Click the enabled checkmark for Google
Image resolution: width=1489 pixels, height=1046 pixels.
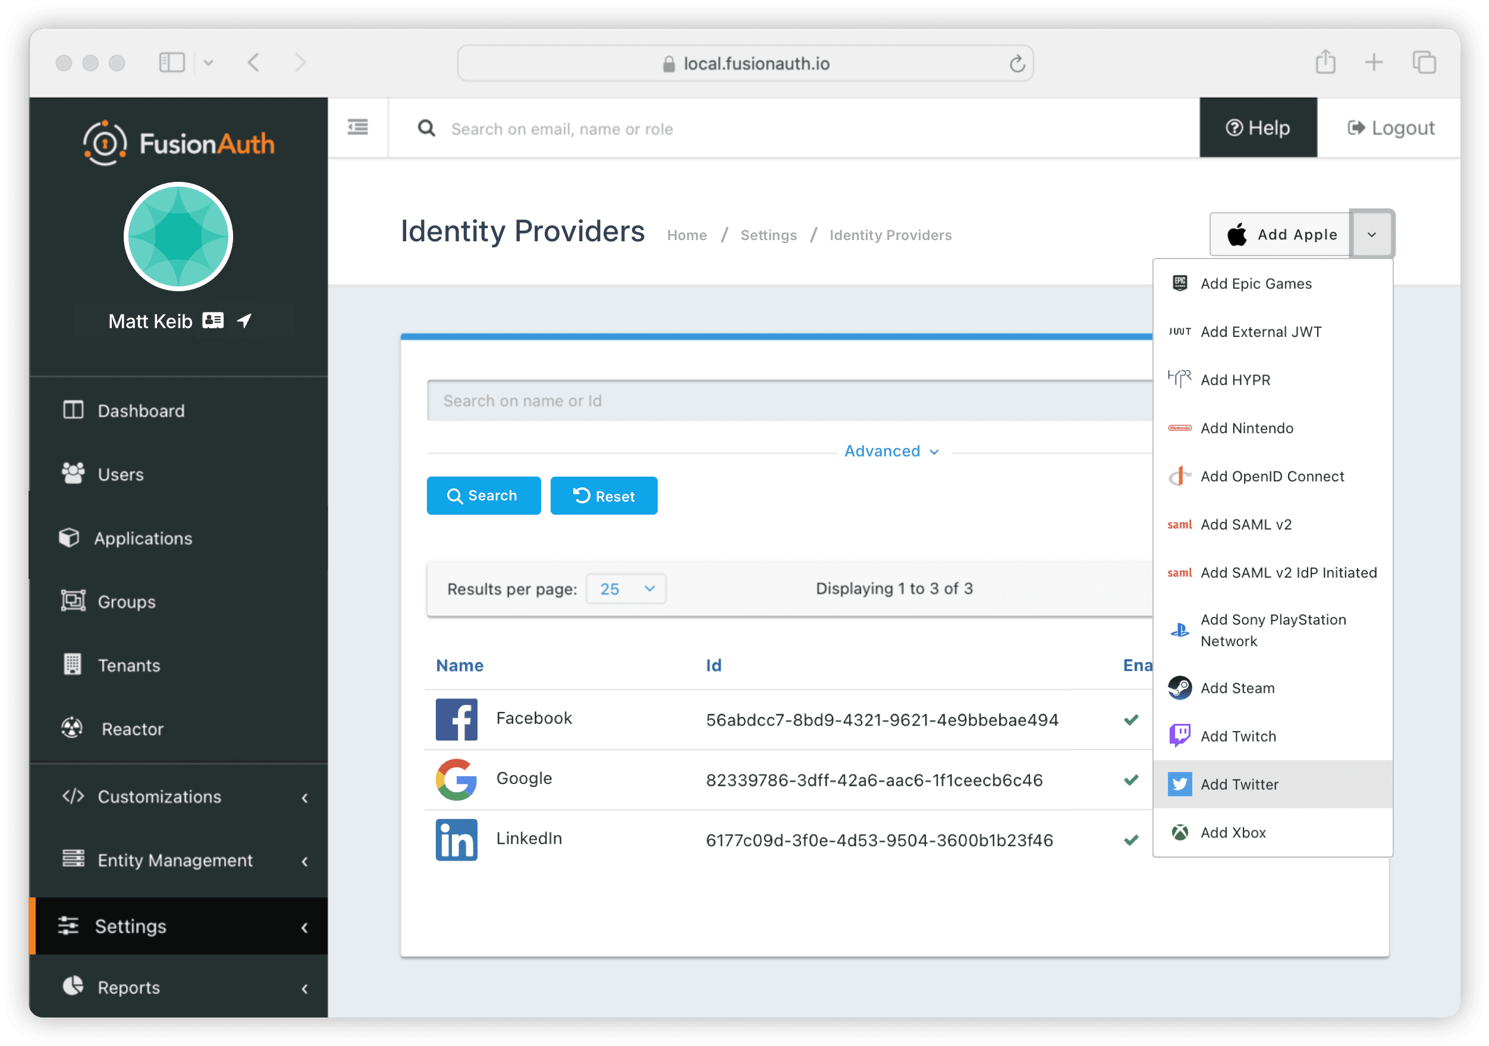[x=1132, y=780]
